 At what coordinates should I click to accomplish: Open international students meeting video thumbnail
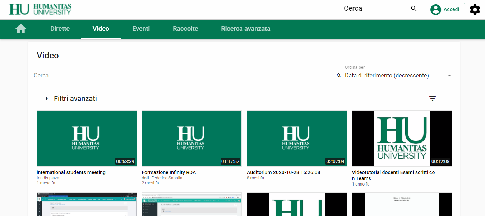click(87, 138)
